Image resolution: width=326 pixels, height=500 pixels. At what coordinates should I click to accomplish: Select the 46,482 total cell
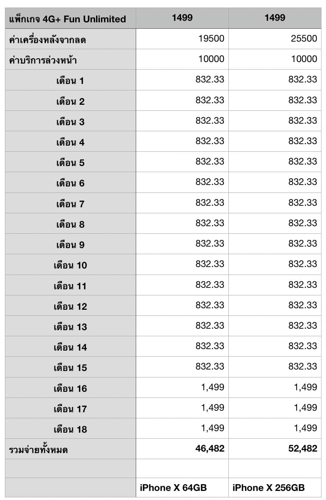click(x=210, y=449)
